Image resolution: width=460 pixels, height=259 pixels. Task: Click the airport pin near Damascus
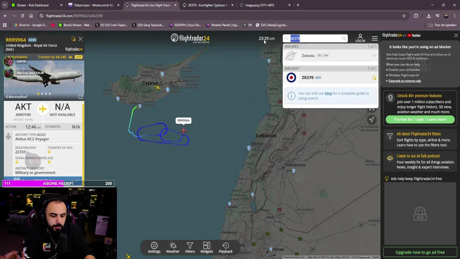coord(294,171)
